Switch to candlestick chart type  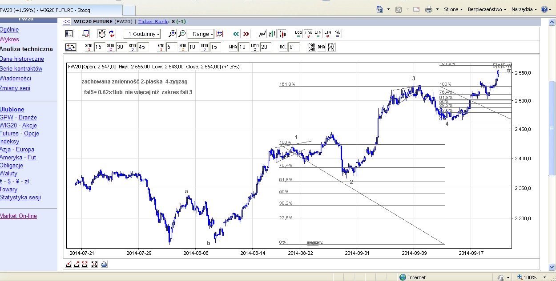pos(282,34)
